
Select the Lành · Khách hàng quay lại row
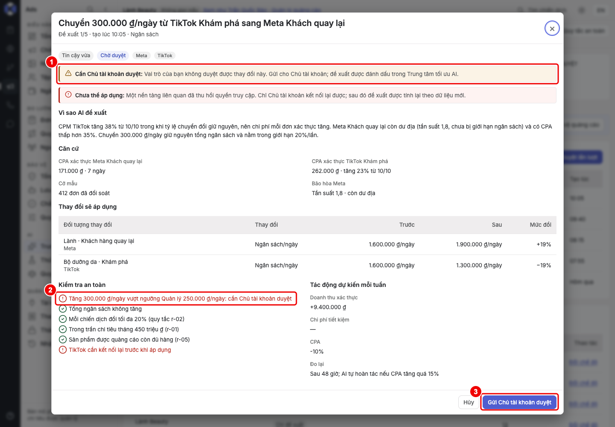pos(307,244)
